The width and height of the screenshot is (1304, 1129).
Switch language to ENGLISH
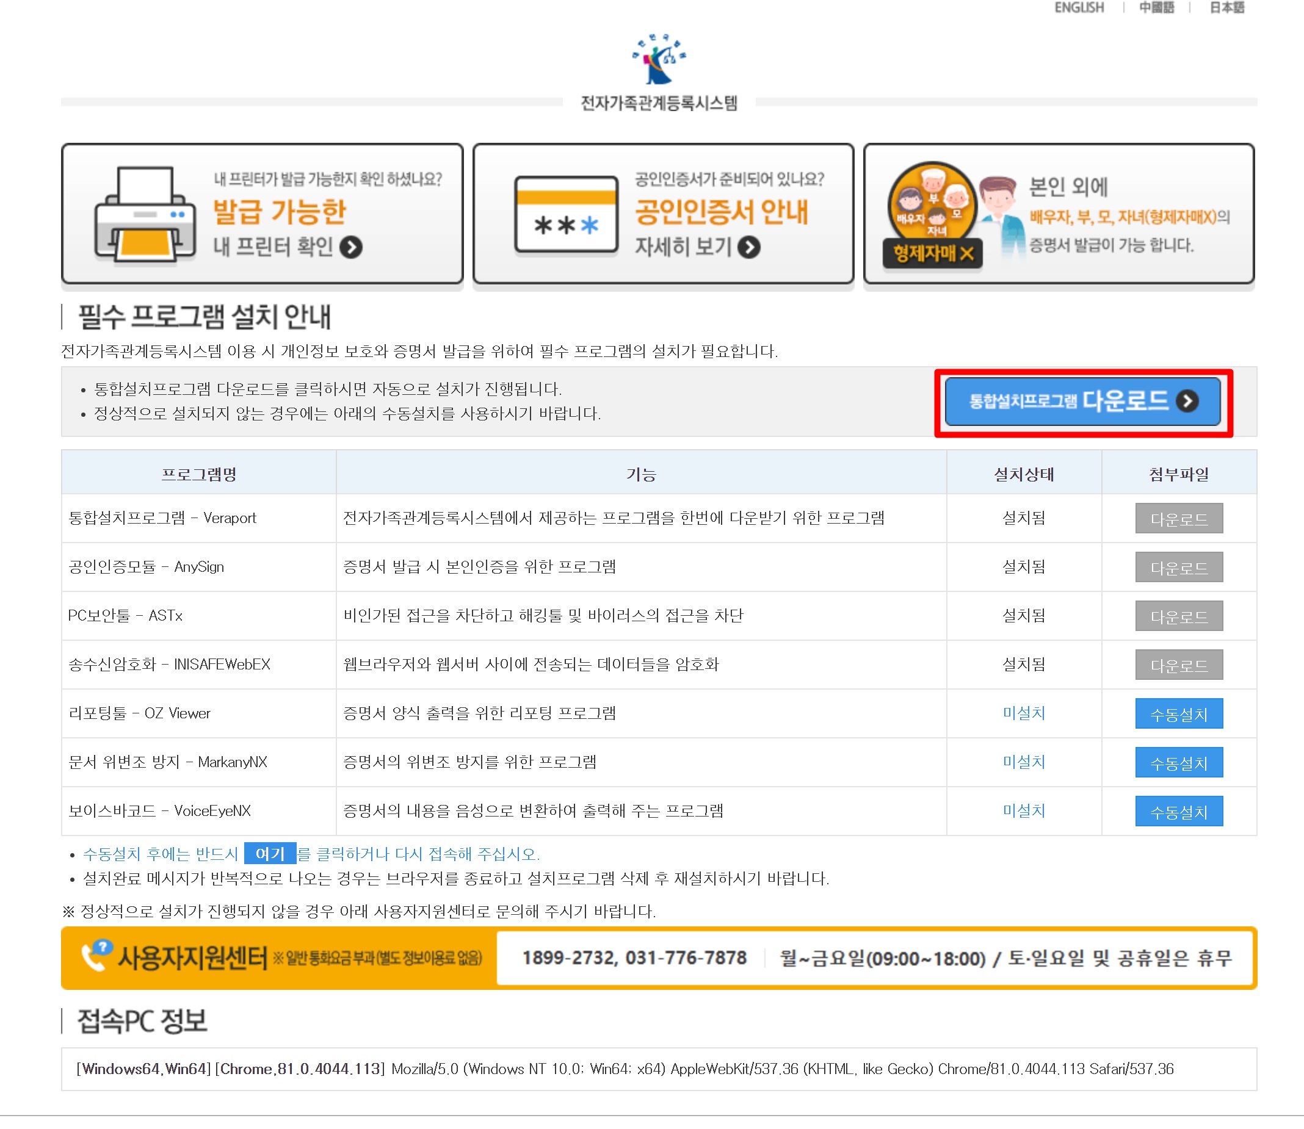pyautogui.click(x=1078, y=7)
